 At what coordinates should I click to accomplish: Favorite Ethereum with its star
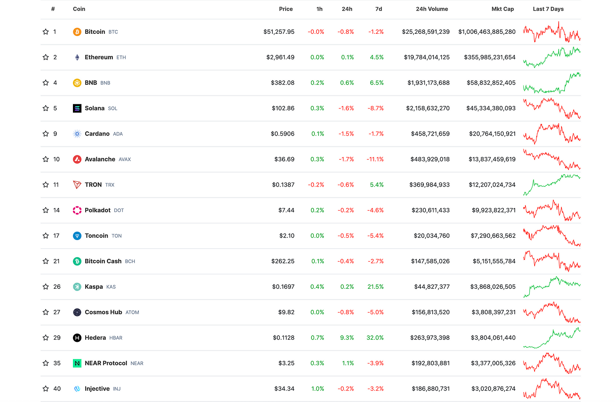(x=46, y=57)
